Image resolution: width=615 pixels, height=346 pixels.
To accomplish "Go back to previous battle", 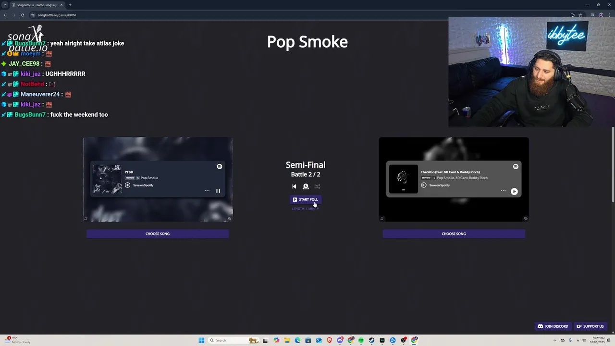I will coord(294,186).
